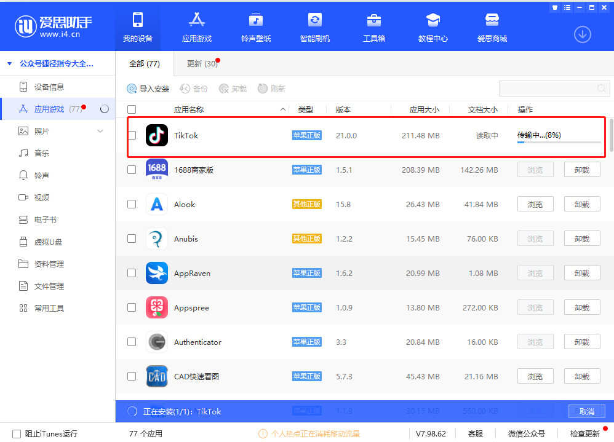Open the 工具箱 toolbox

click(x=374, y=26)
